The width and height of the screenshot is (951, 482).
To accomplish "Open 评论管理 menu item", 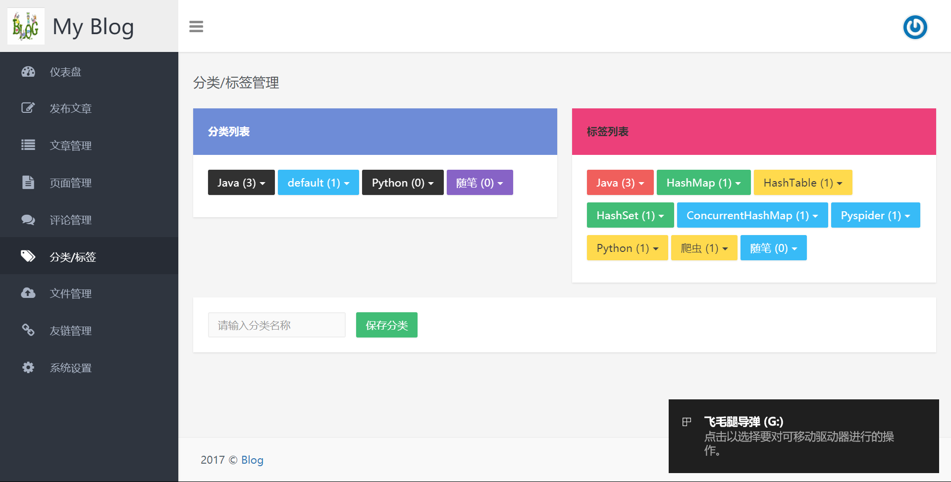I will (x=89, y=220).
